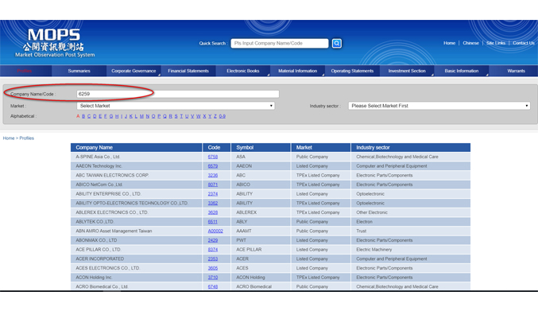Viewport: 538px width, 311px height.
Task: Open company code 6758 for A-SPINE Asia
Action: (x=213, y=157)
